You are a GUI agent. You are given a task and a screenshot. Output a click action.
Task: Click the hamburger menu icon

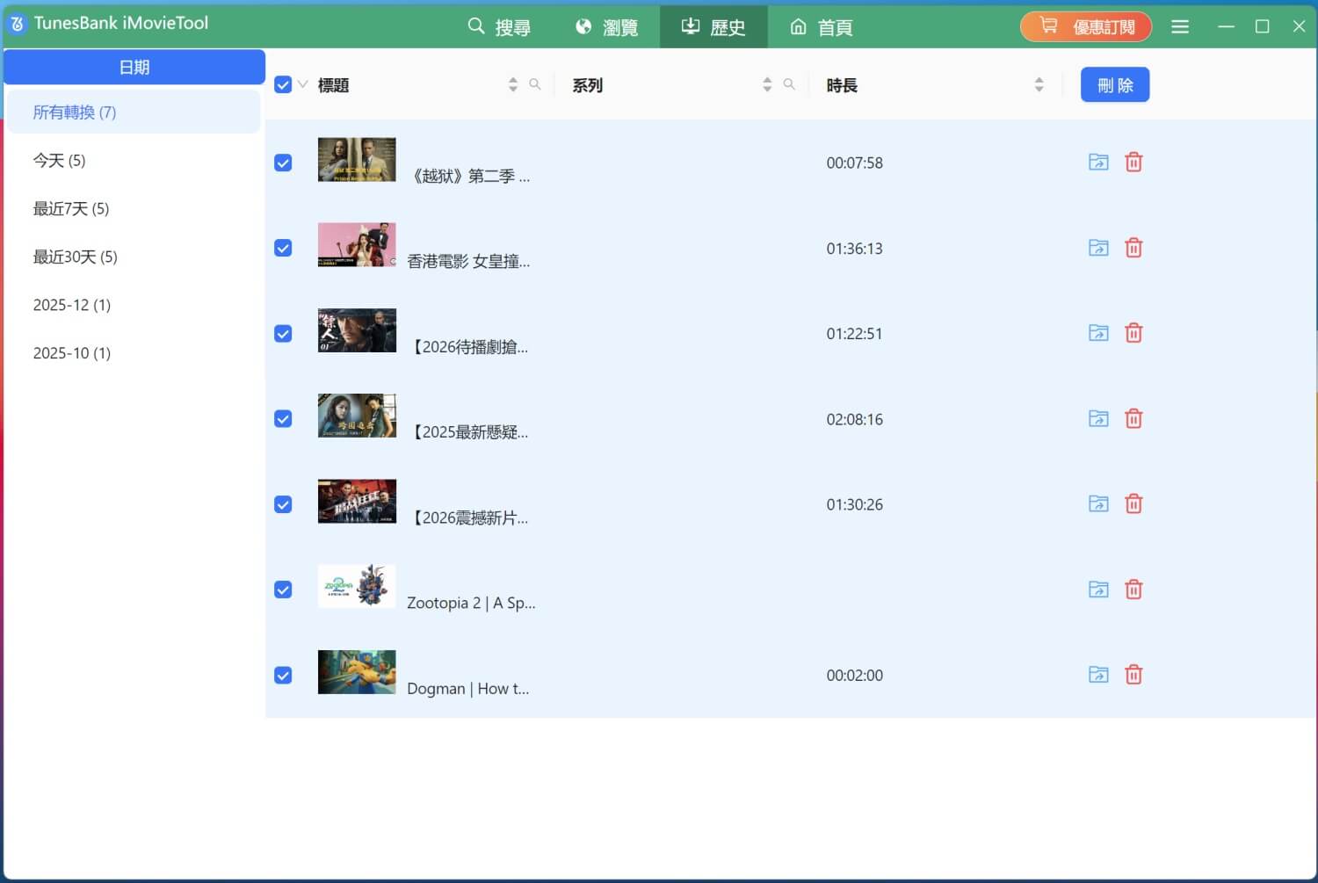tap(1180, 27)
